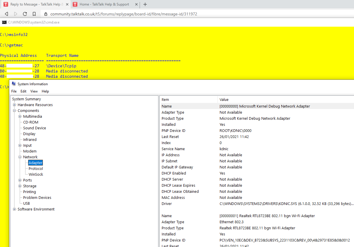
Task: Click the padlock site security icon
Action: pyautogui.click(x=46, y=14)
